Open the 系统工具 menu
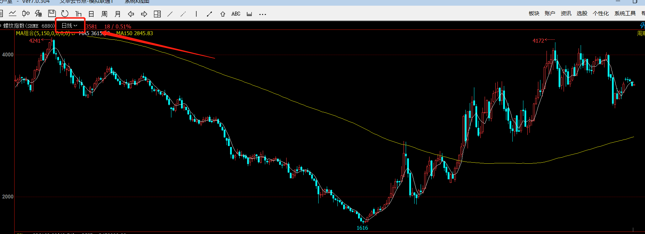The image size is (645, 234). [x=625, y=13]
